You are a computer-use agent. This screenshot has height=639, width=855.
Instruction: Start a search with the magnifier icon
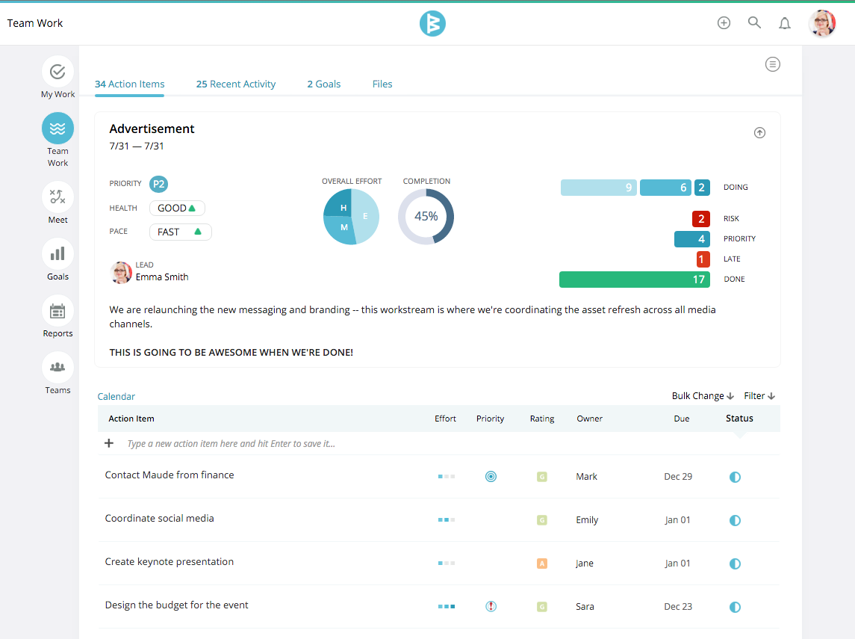pos(754,22)
